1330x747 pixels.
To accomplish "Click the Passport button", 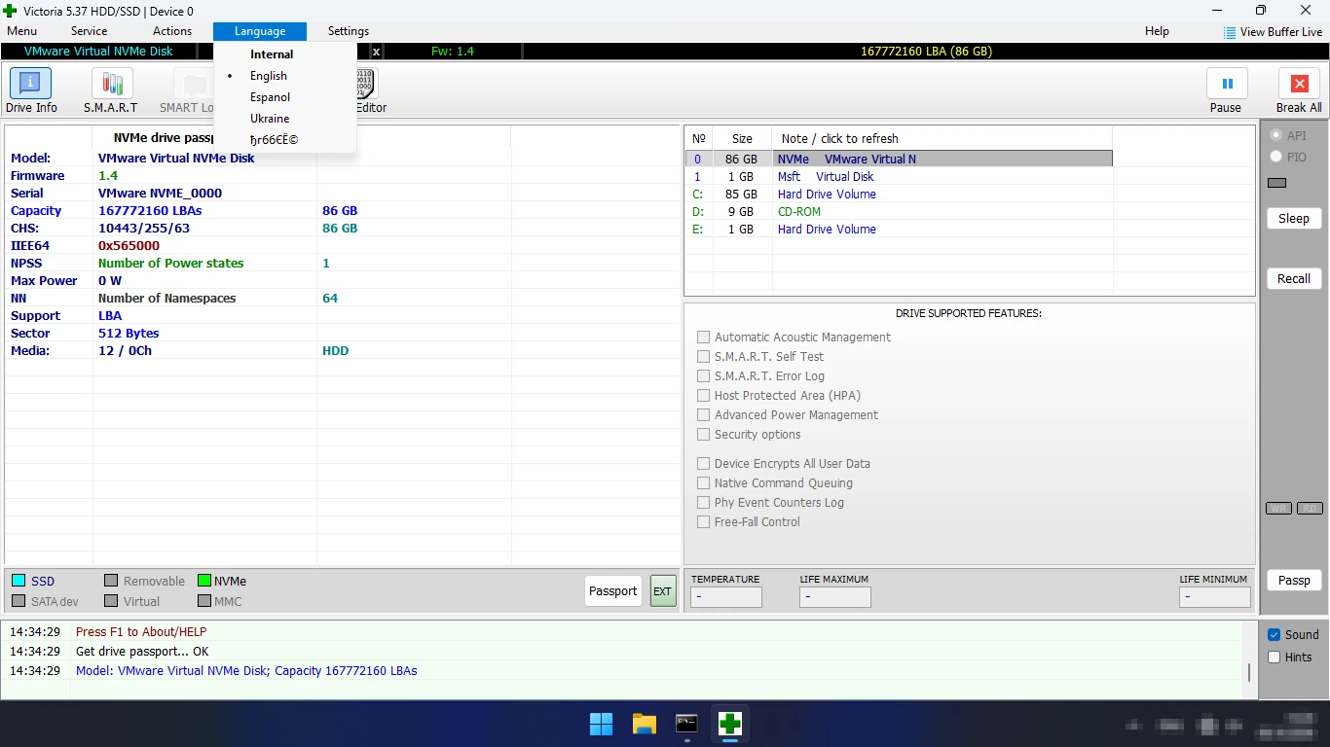I will pyautogui.click(x=613, y=590).
